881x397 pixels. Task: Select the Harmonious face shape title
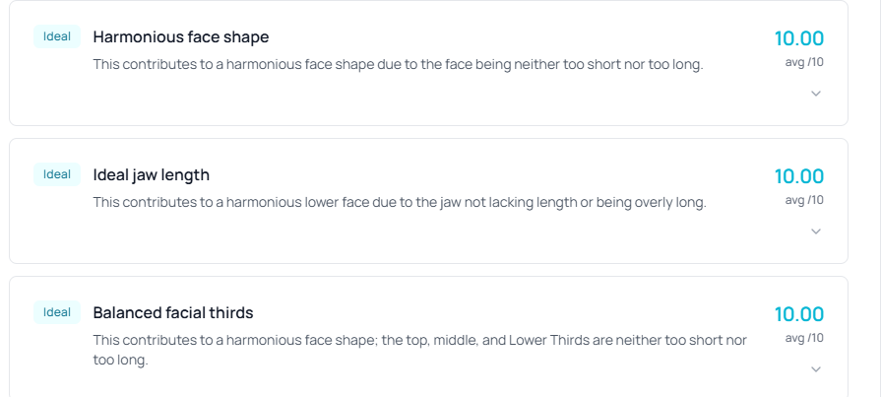pos(180,36)
